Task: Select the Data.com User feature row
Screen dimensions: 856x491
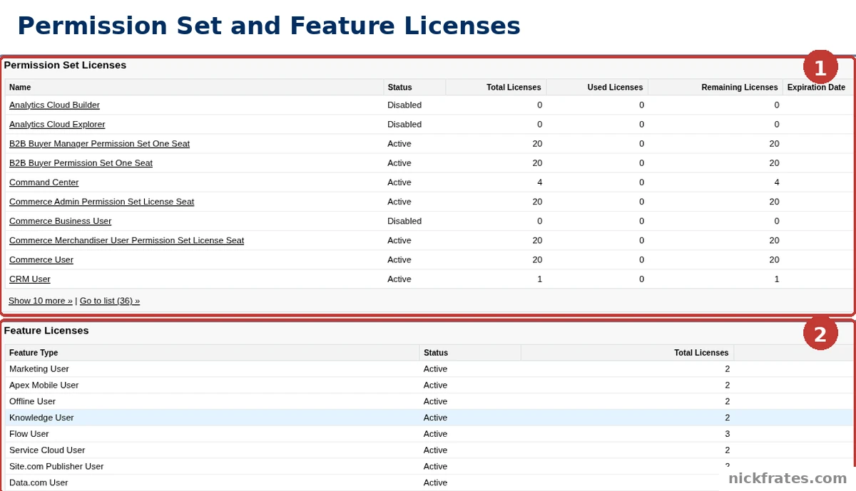Action: pos(429,482)
